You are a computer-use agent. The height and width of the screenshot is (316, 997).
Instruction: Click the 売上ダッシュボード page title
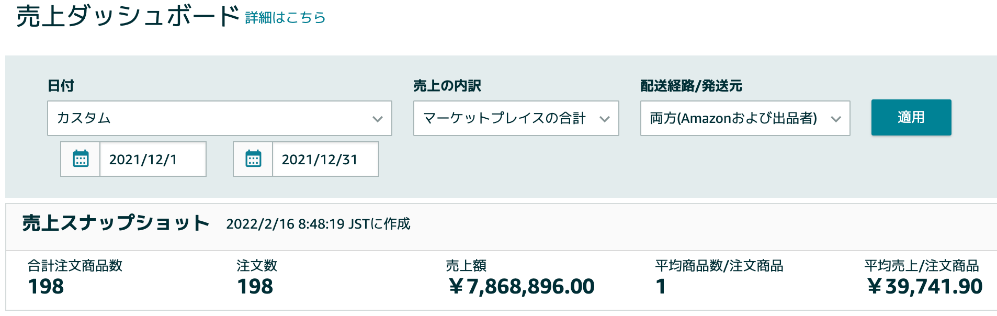(x=128, y=16)
